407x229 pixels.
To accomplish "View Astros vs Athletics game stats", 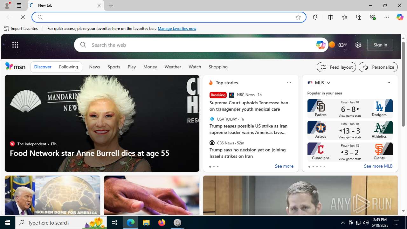I will (x=350, y=130).
